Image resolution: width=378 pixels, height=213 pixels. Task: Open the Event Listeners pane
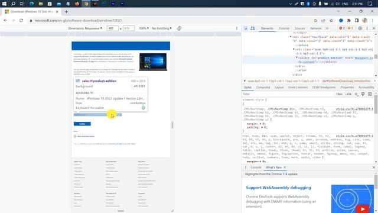point(298,87)
